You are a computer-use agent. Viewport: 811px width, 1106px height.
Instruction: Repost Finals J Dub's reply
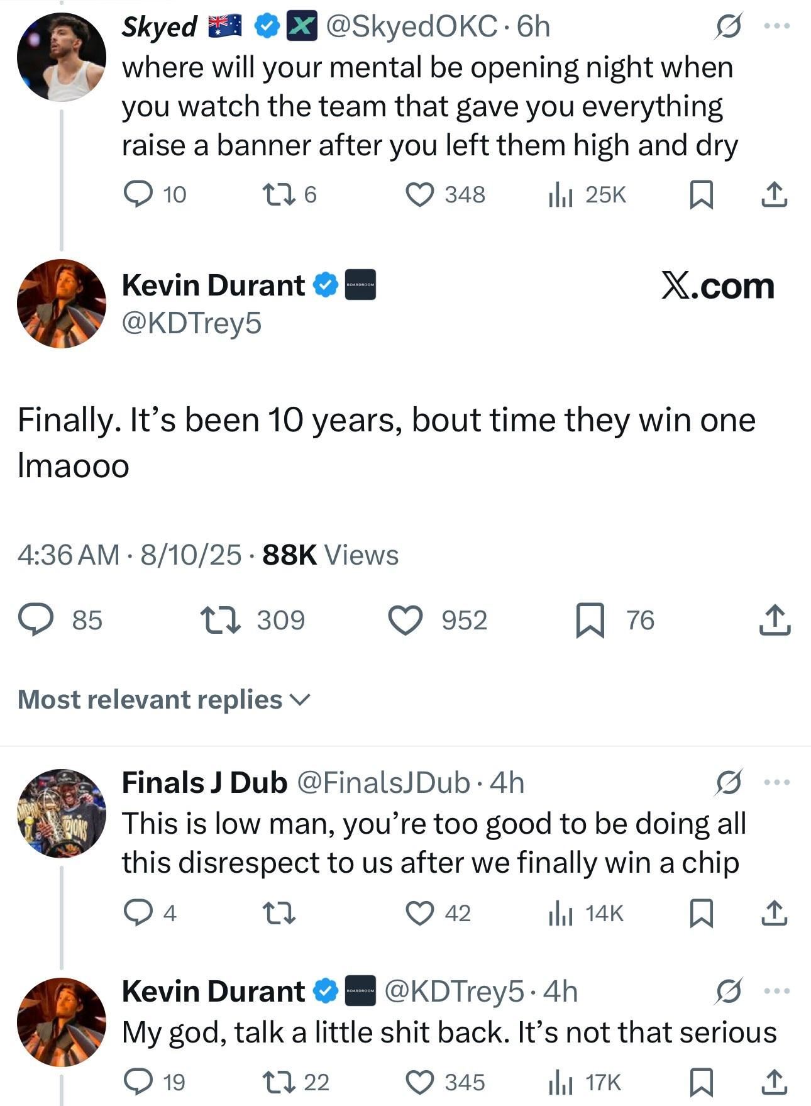279,913
